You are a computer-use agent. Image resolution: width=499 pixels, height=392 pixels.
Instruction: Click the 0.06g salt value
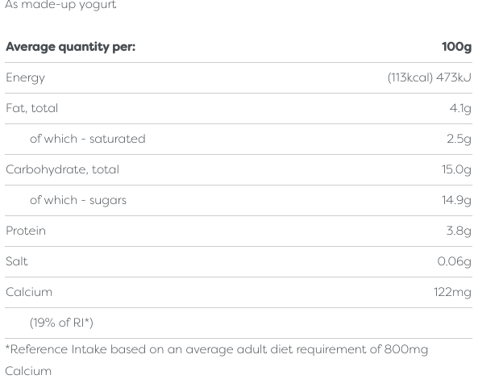tap(454, 261)
